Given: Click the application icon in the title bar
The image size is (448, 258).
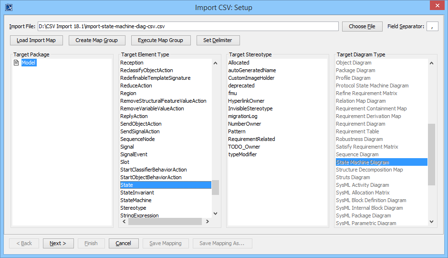Looking at the screenshot, I should 9,7.
